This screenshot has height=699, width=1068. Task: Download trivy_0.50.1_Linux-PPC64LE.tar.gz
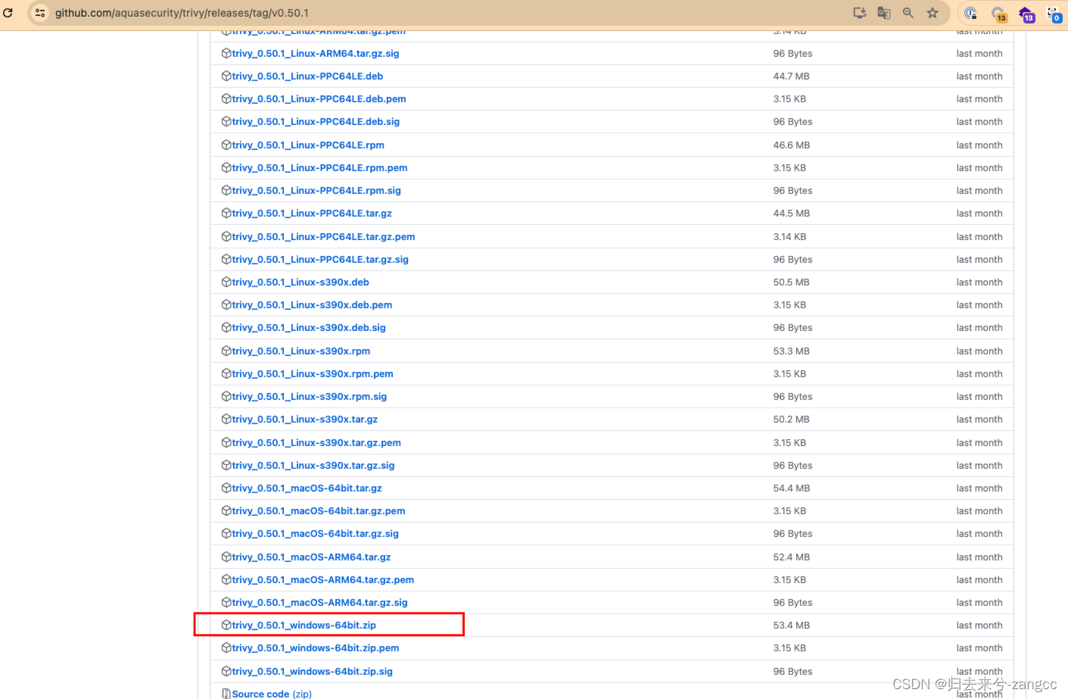pos(312,214)
